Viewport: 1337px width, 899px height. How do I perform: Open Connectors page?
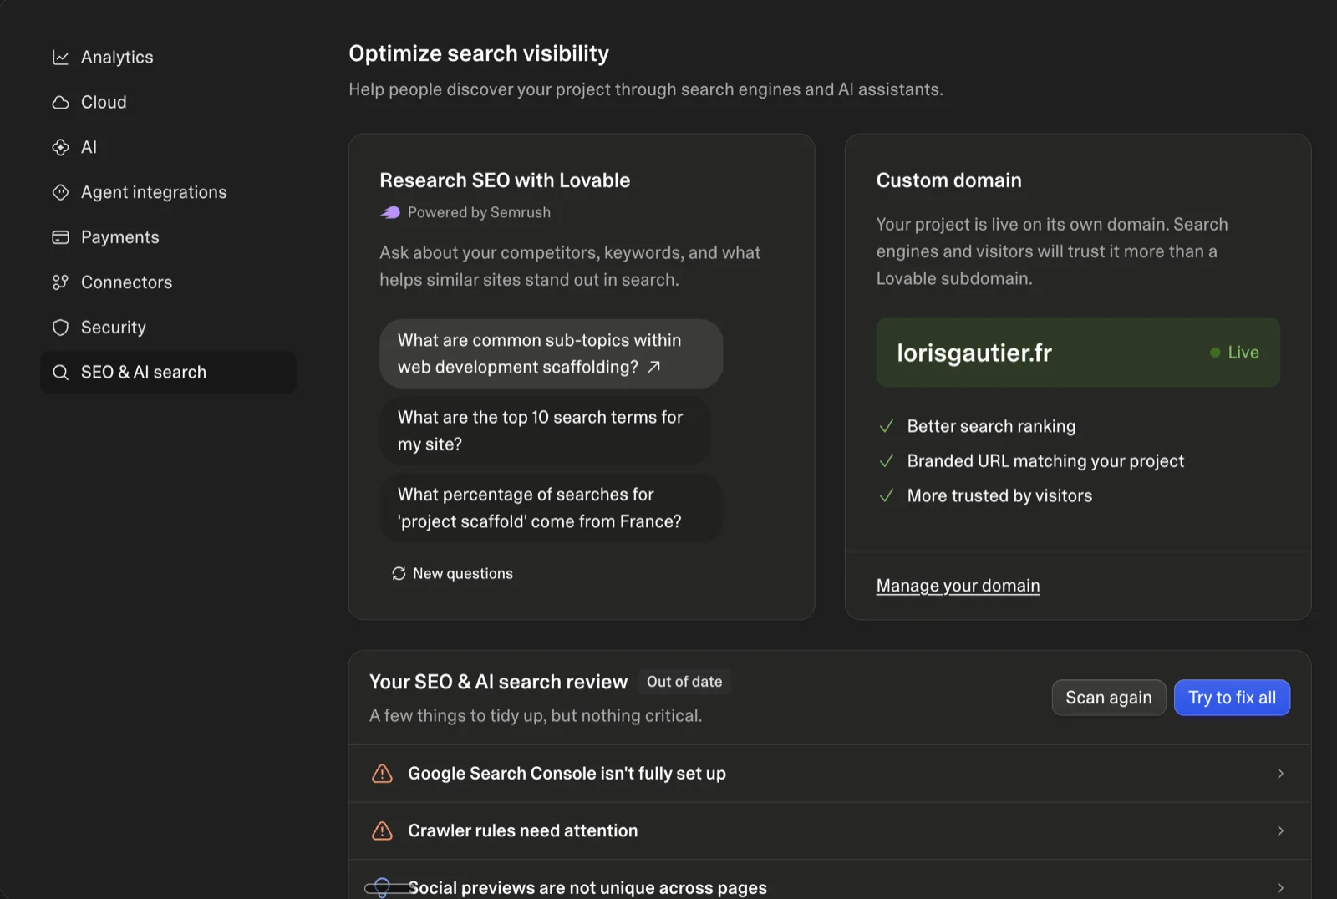tap(168, 283)
